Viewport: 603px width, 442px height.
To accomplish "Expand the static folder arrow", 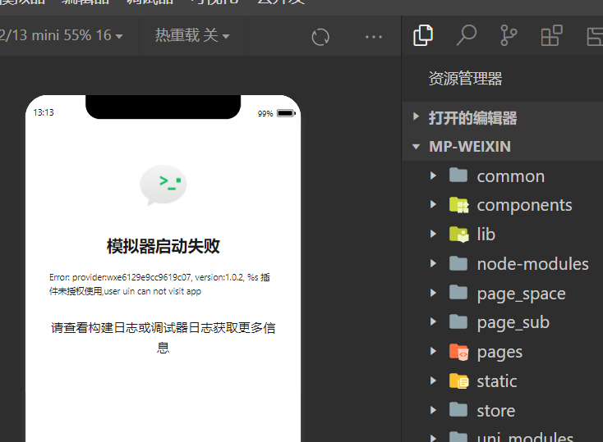I will (x=434, y=380).
